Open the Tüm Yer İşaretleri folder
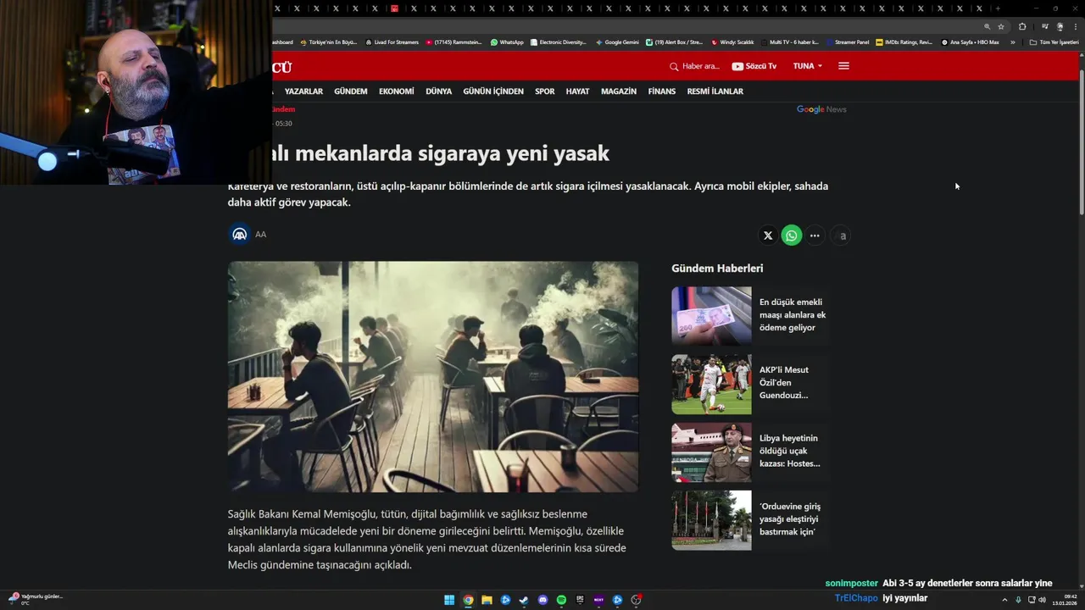Screen dimensions: 1085x610 click(x=1054, y=42)
